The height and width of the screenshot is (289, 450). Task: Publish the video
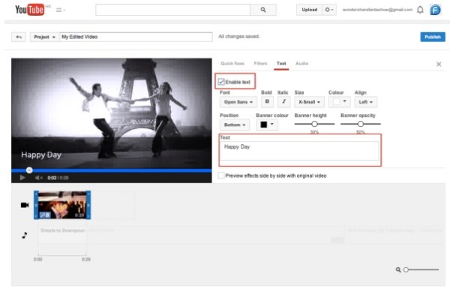tap(433, 37)
